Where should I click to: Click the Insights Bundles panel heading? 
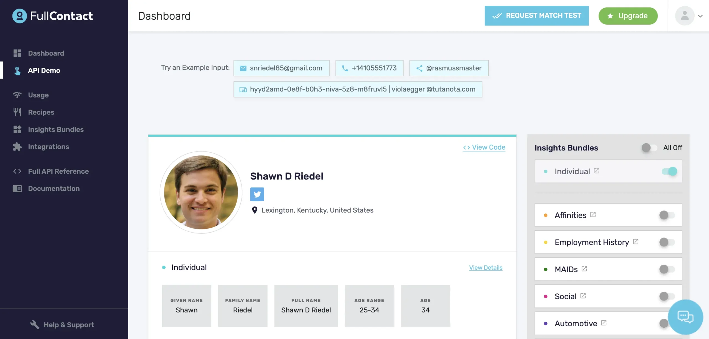[566, 148]
